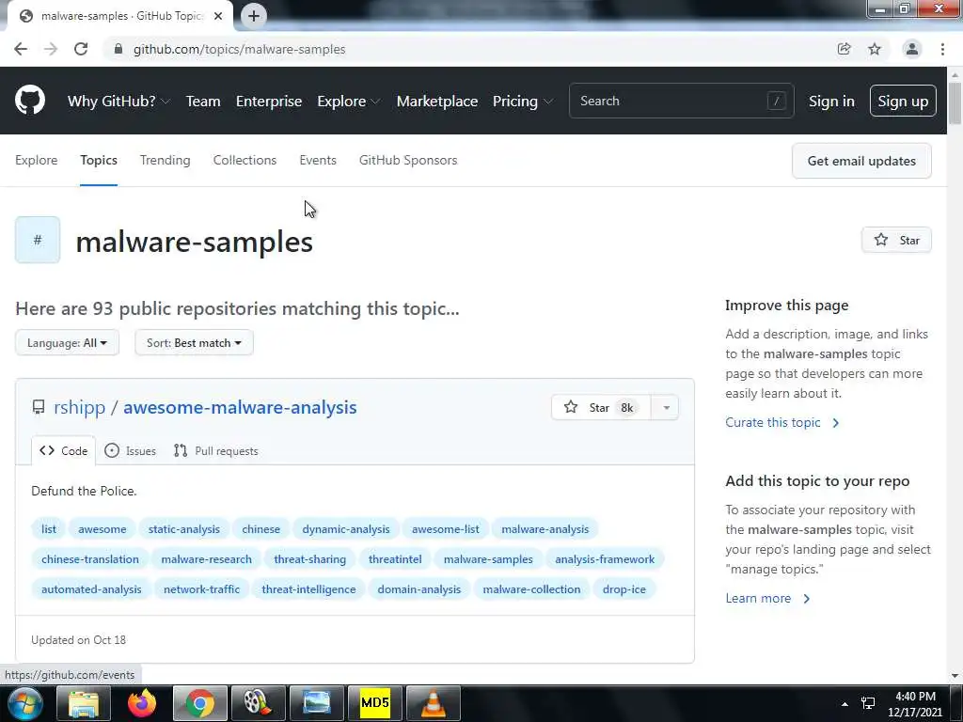Open the picture viewer taskbar icon
The width and height of the screenshot is (963, 722).
point(317,703)
